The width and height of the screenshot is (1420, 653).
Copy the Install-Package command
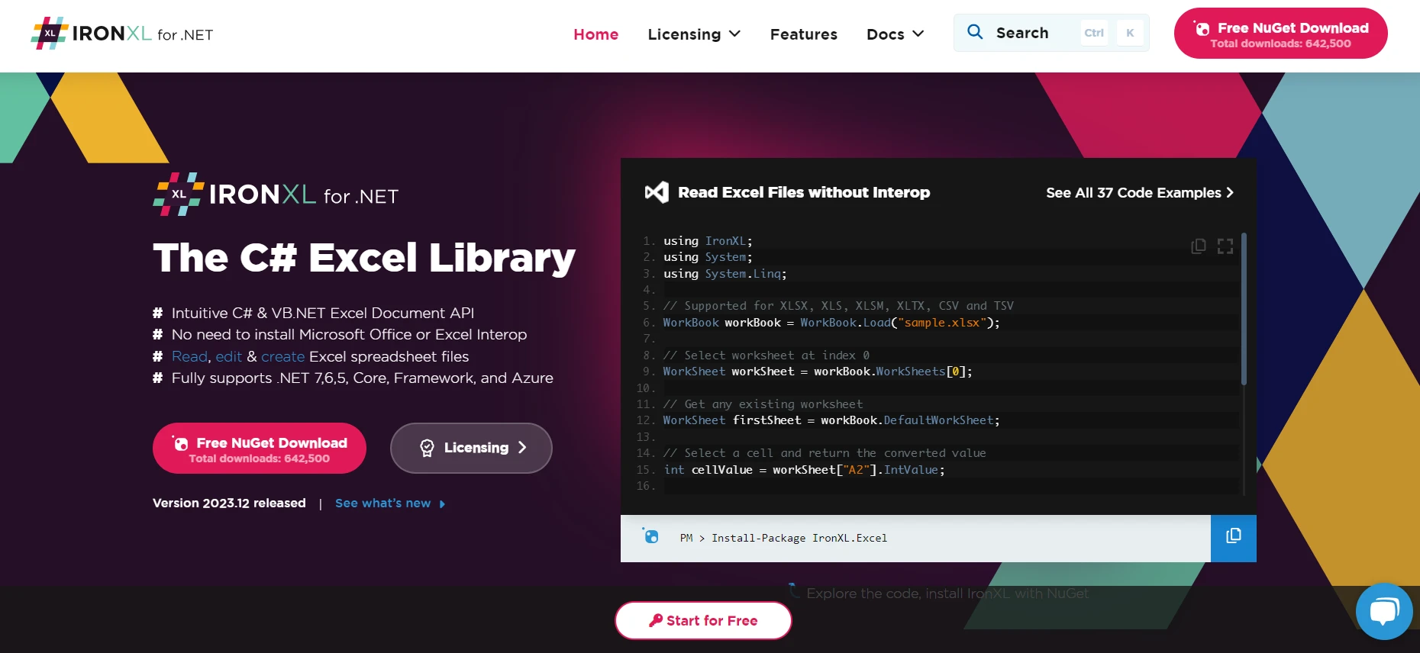(1233, 537)
